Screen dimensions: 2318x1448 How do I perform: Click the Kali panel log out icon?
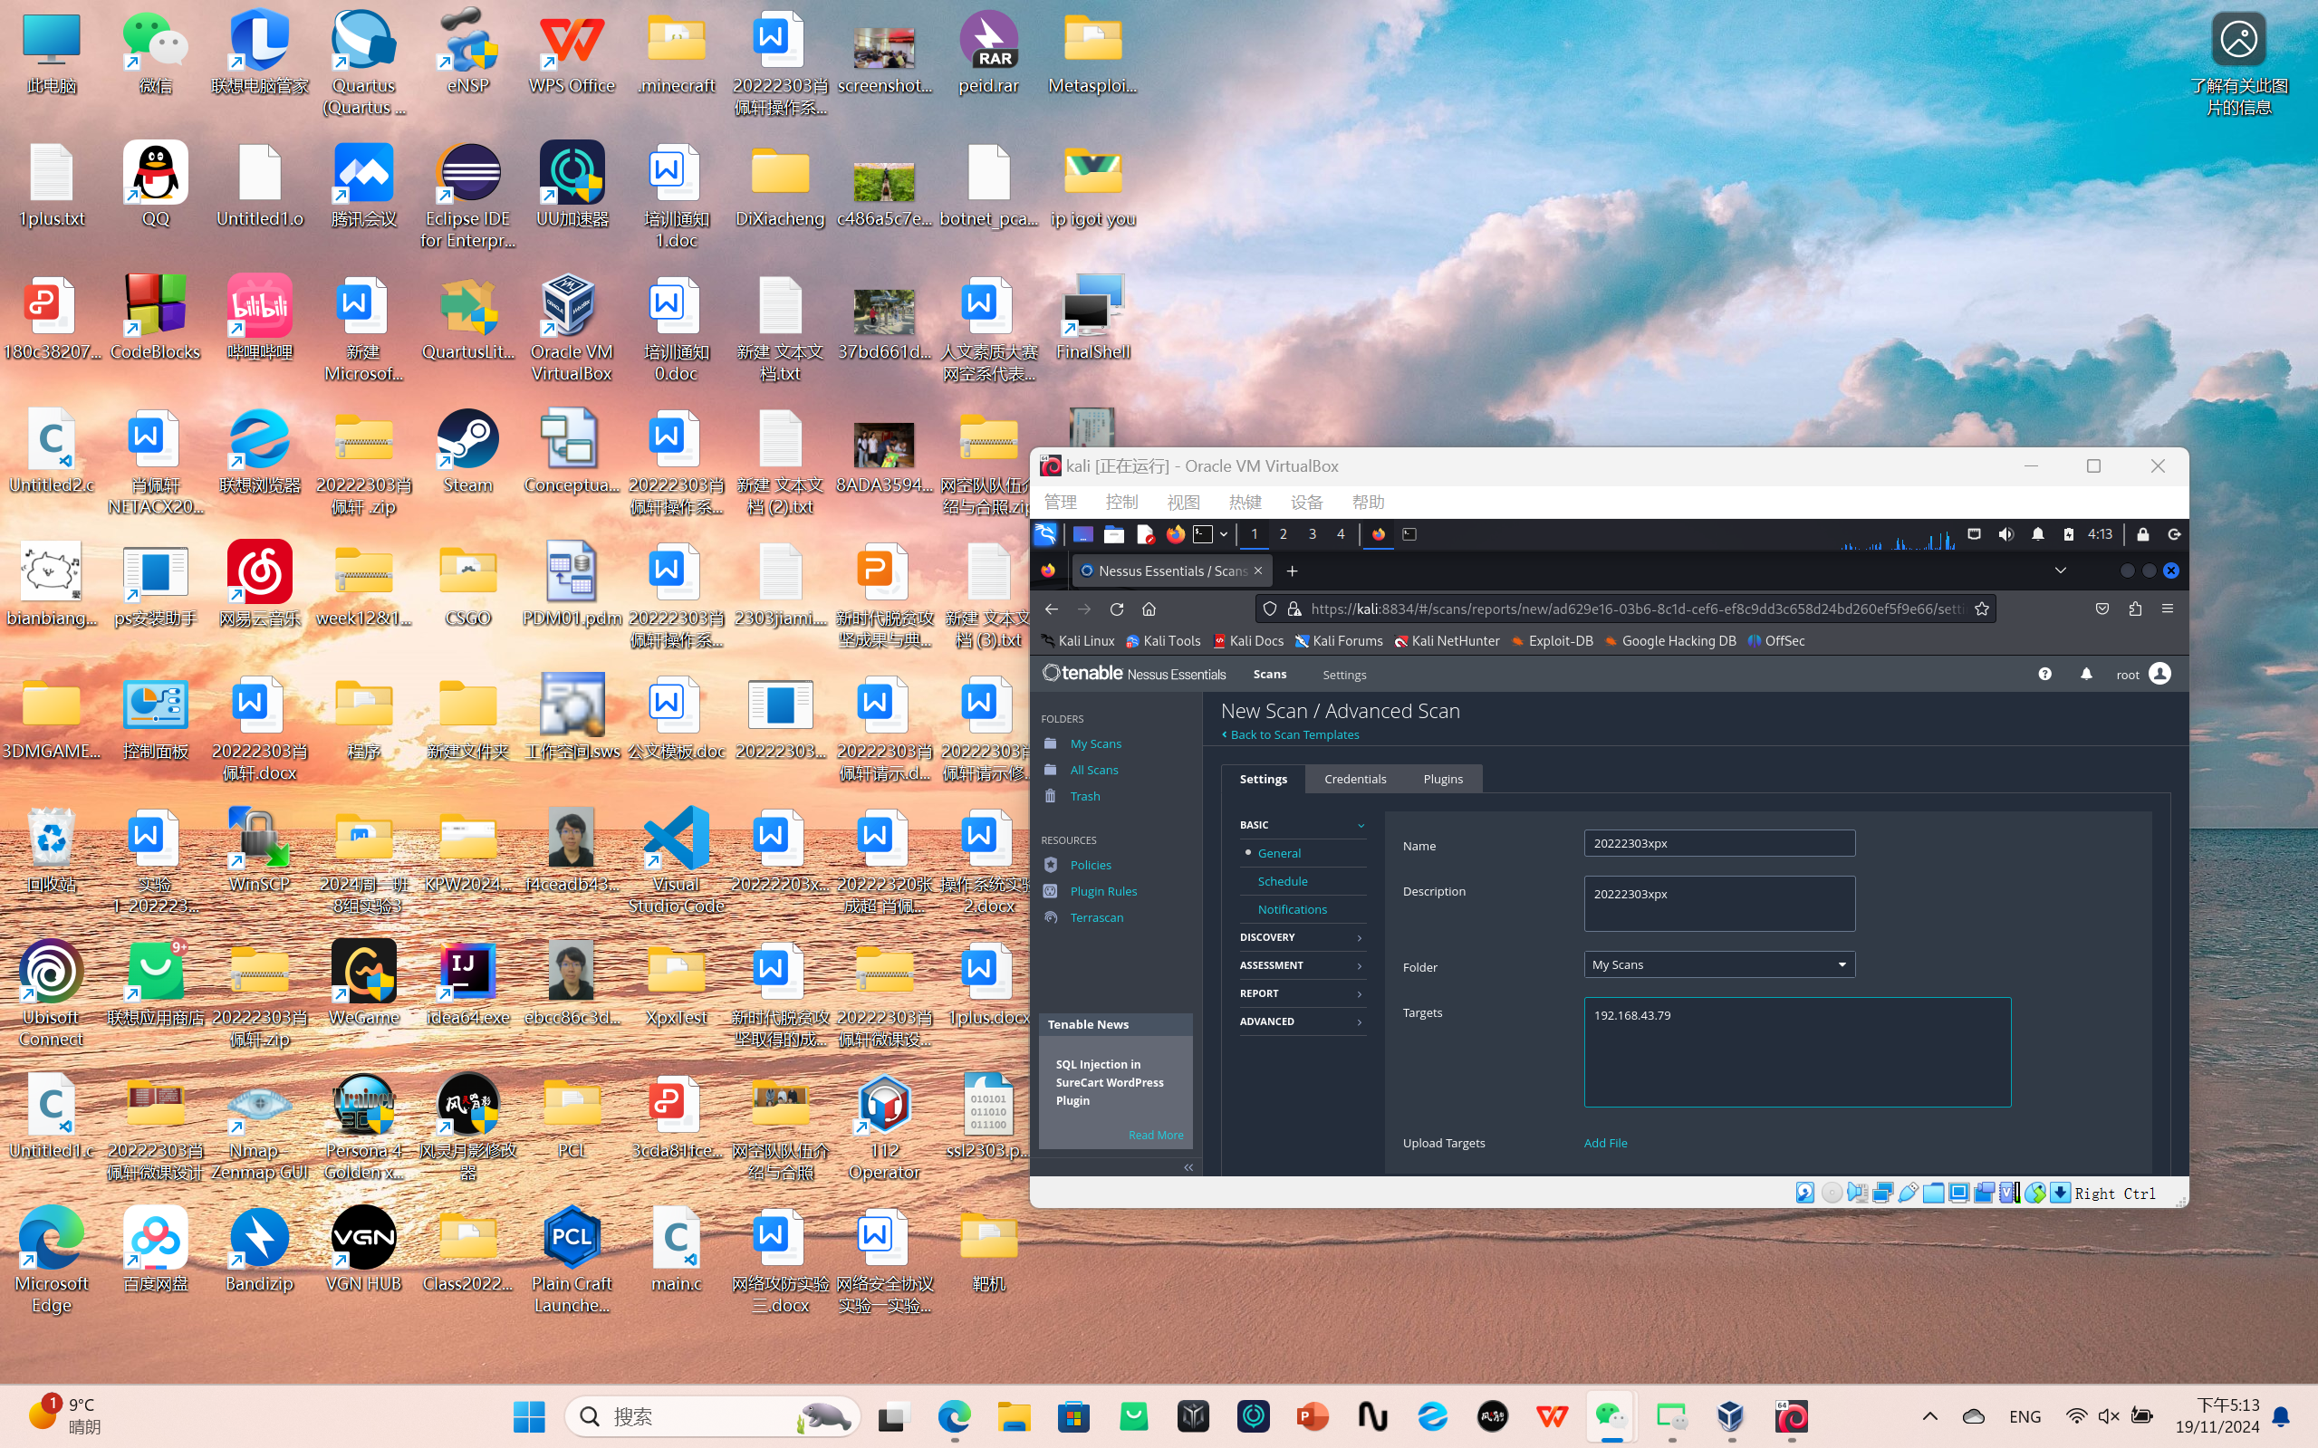2174,534
